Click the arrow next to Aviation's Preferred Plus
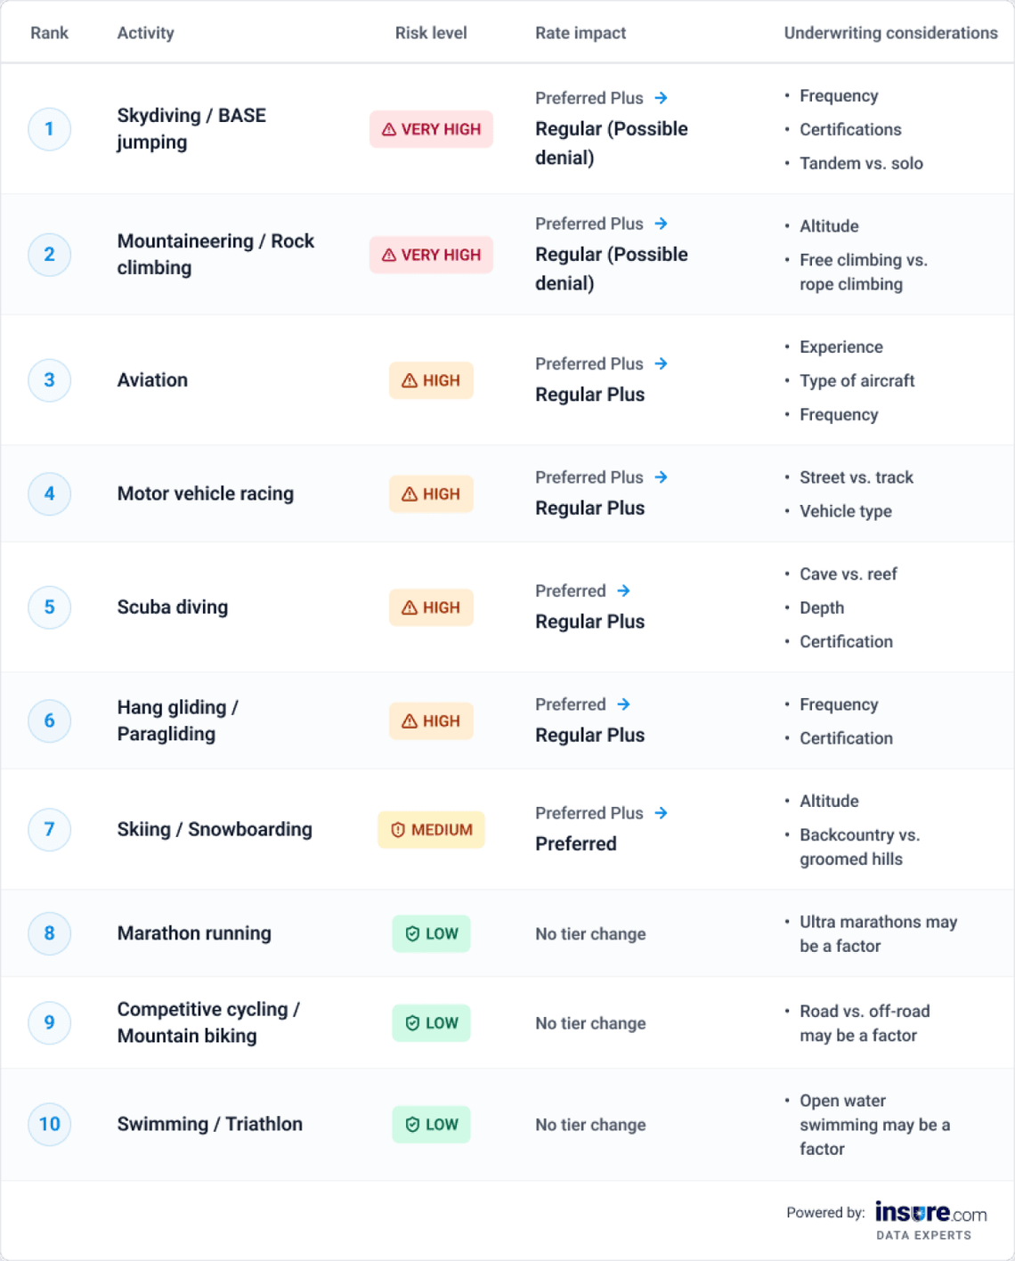 [x=661, y=363]
